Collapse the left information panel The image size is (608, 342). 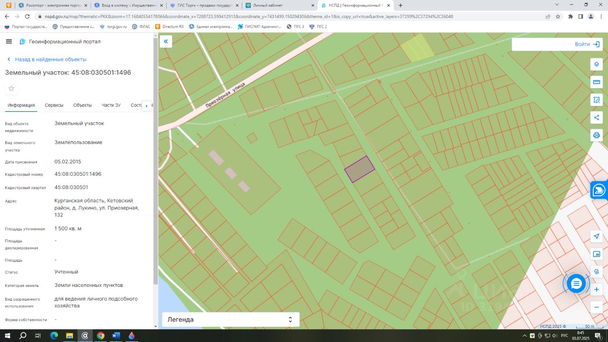(166, 41)
